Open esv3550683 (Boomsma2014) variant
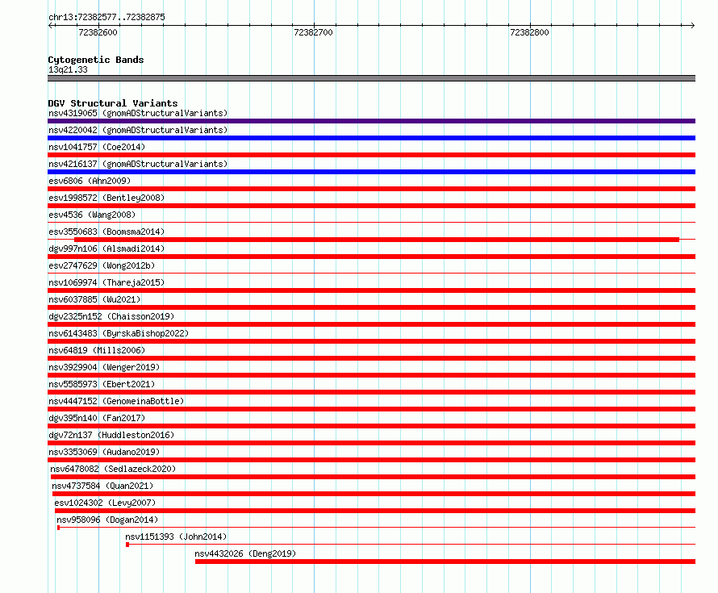 coord(106,232)
